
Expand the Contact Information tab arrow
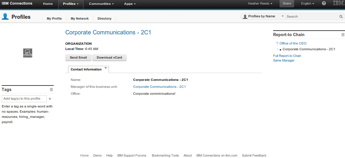pyautogui.click(x=106, y=68)
